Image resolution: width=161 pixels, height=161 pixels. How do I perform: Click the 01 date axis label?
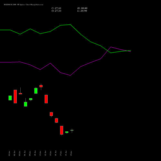pos(9,153)
